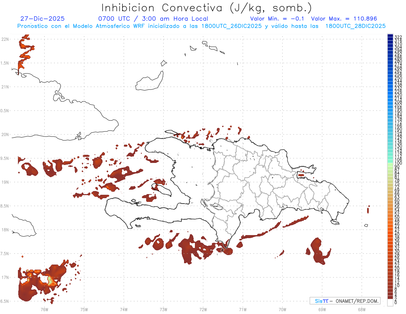
Task: Click the 71W longitude axis label
Action: coord(243,309)
